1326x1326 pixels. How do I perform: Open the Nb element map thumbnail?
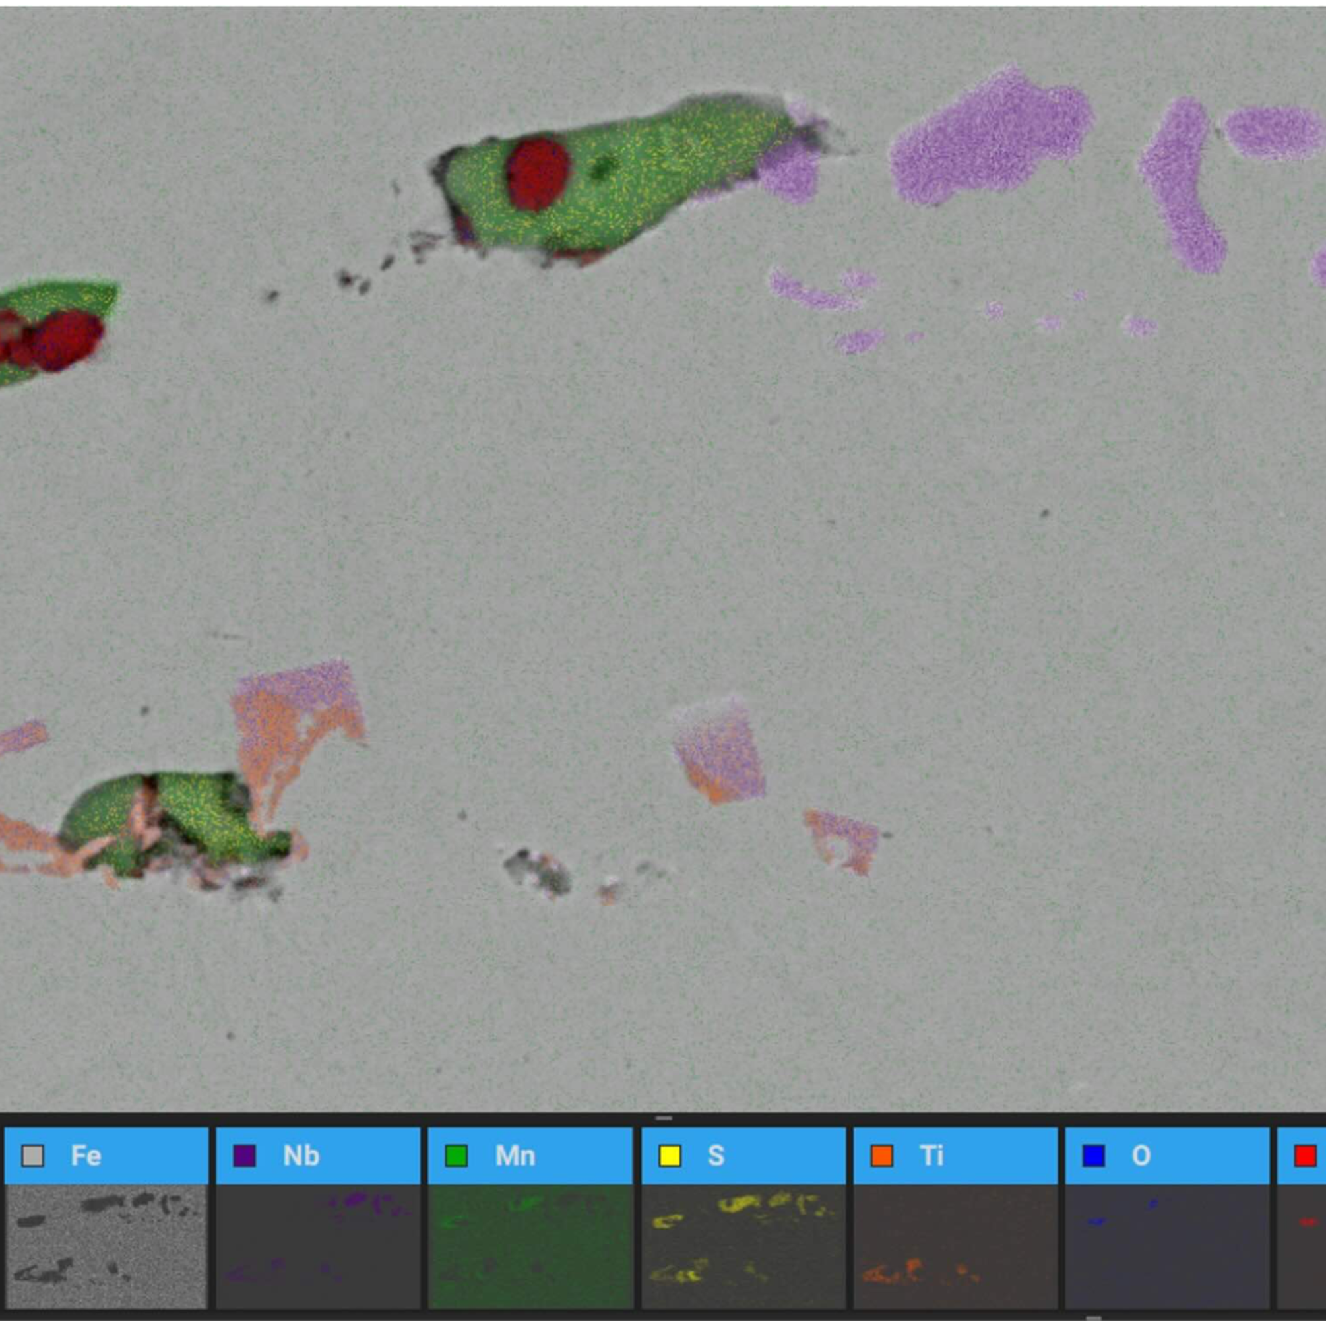(x=319, y=1246)
